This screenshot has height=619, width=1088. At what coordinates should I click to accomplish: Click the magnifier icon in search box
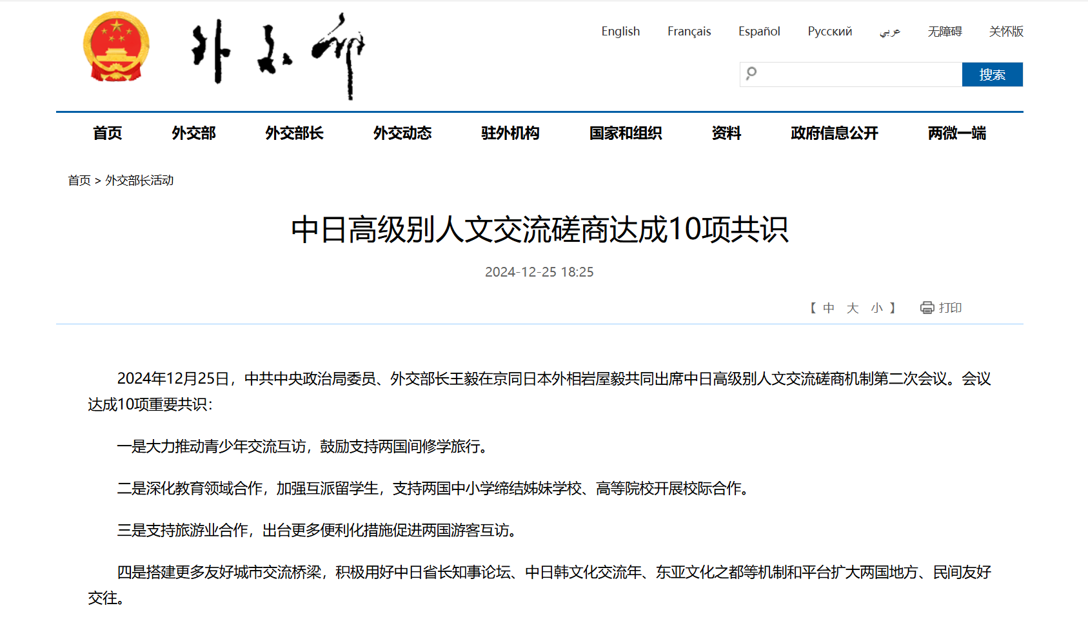tap(751, 74)
